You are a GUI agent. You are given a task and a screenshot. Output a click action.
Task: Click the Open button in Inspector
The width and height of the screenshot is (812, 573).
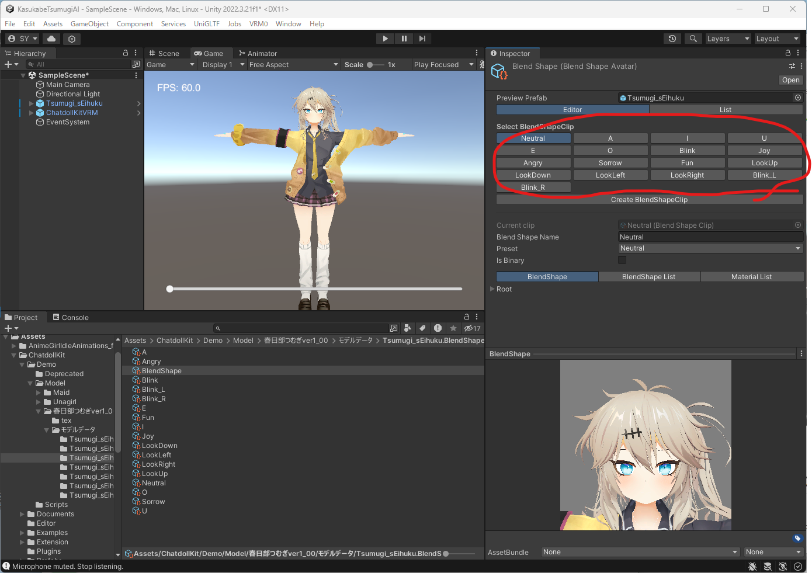pyautogui.click(x=790, y=80)
